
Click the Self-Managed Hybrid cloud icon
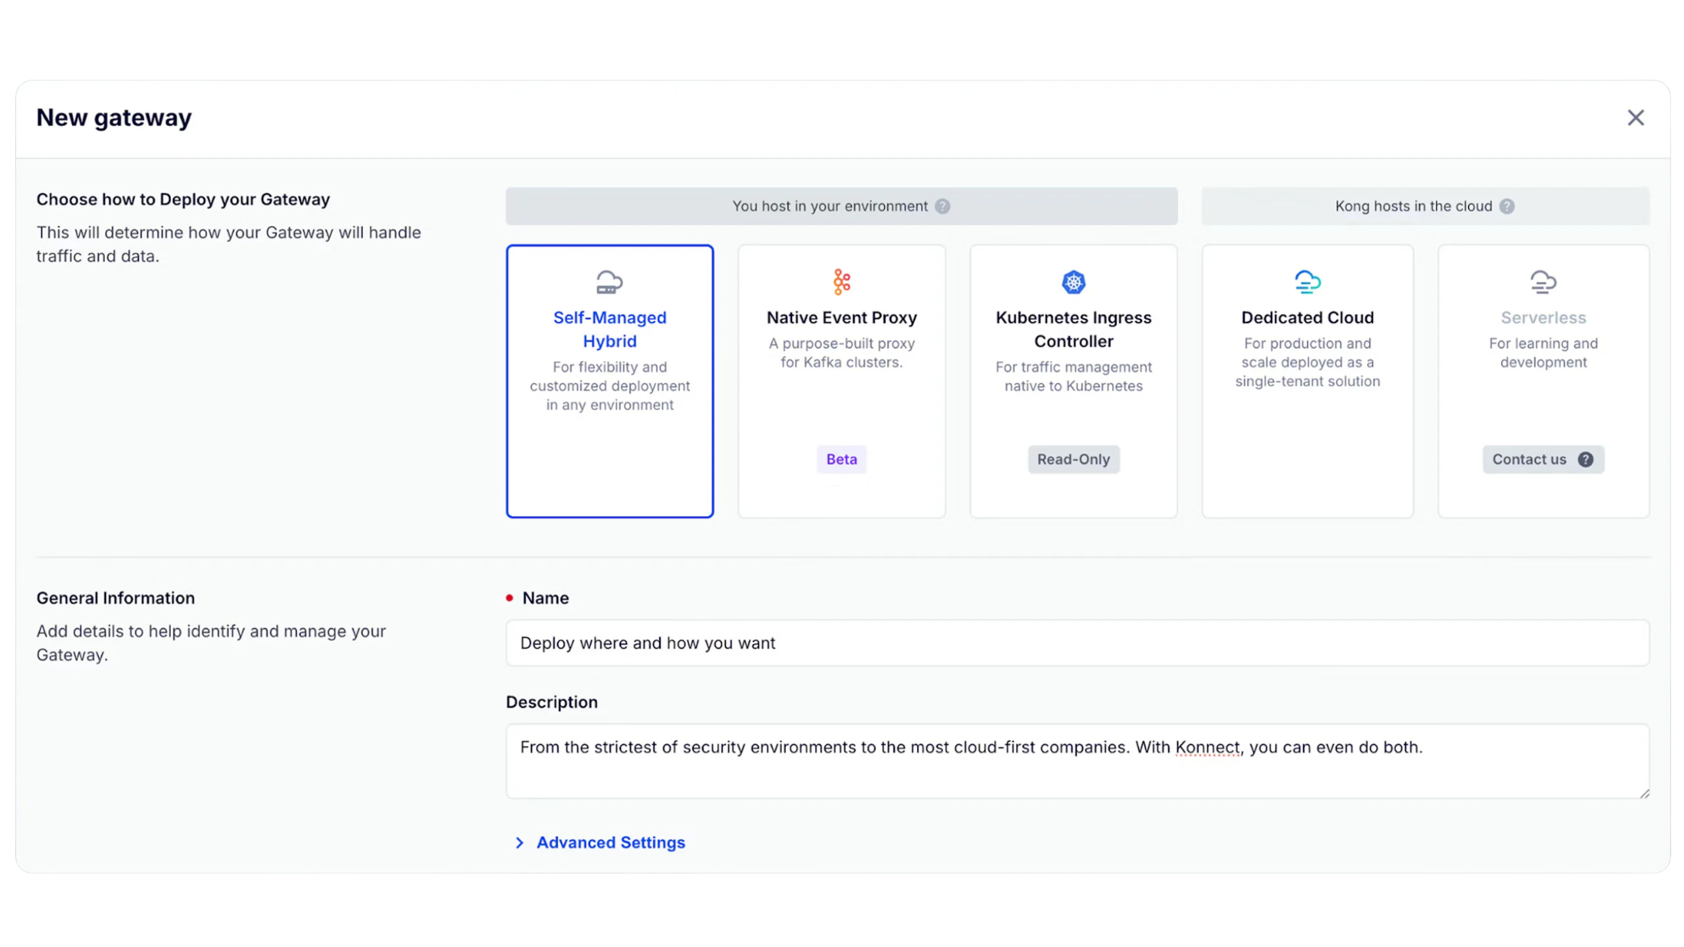coord(609,282)
